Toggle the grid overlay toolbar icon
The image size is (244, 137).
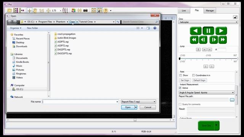65,11
